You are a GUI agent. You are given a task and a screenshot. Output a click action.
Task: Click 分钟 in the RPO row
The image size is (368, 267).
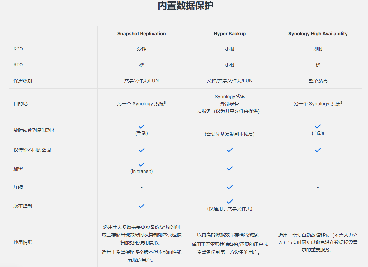142,49
